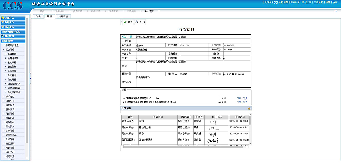Click the sidebar scrollbar down arrow
Screen dimensions: 341x163
27,158
